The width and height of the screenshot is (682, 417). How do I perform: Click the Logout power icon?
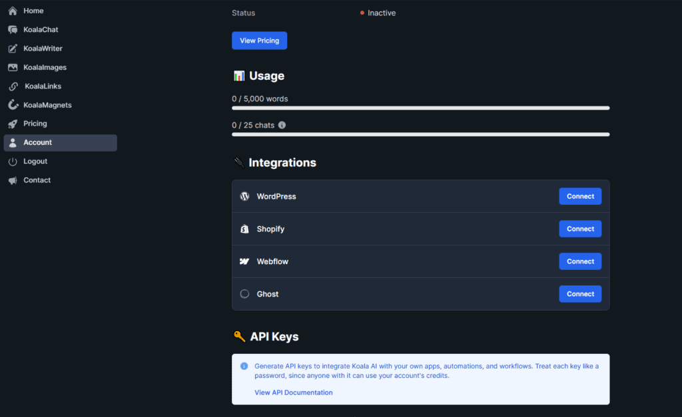pyautogui.click(x=13, y=162)
